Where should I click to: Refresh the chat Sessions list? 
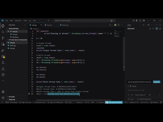tap(150, 29)
